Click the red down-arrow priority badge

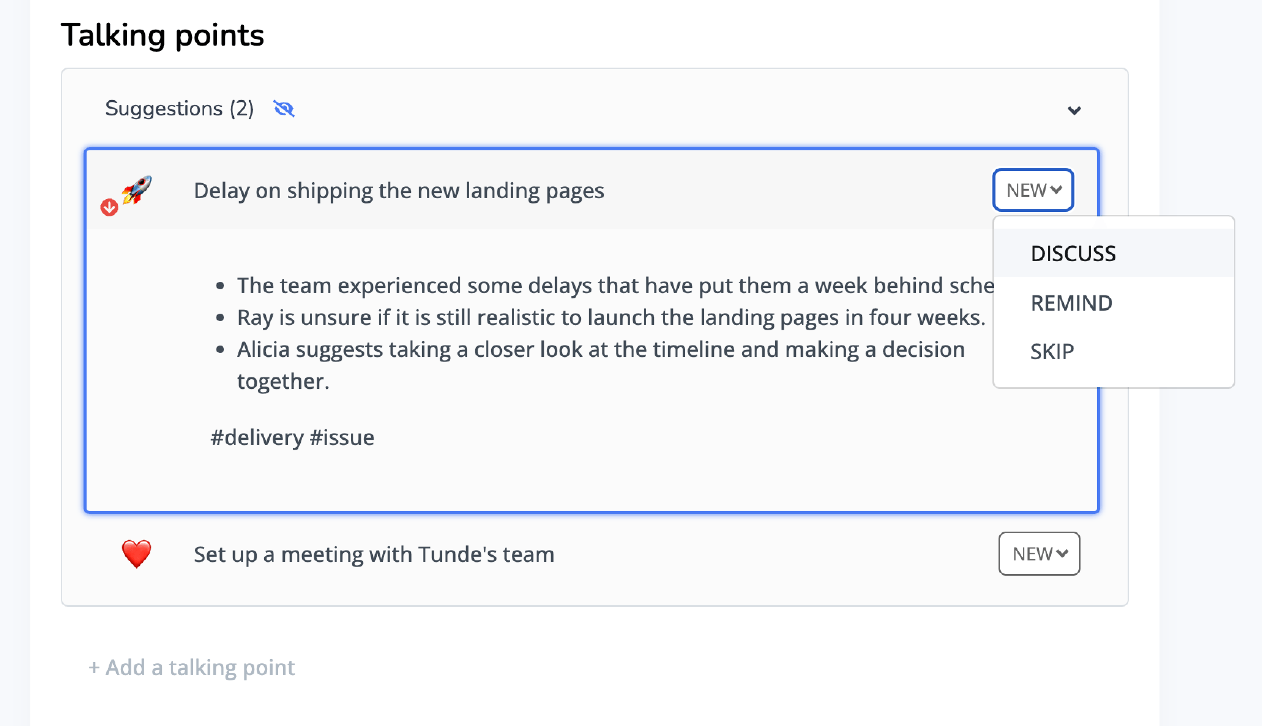(109, 207)
